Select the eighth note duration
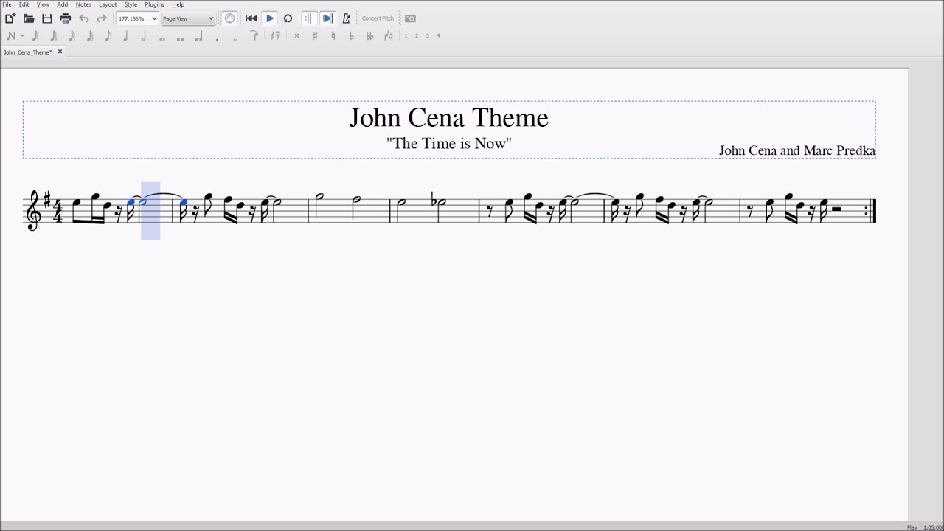This screenshot has height=531, width=944. tap(108, 35)
